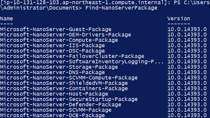Click the Version column header

[x=179, y=19]
